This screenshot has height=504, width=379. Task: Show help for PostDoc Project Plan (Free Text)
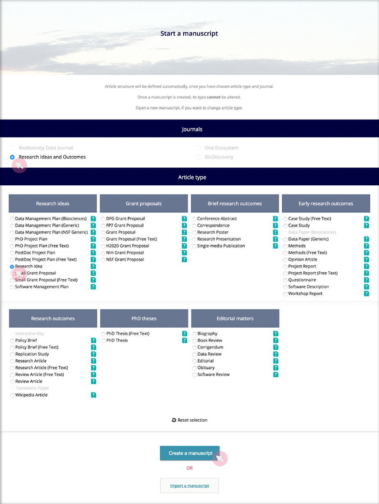[x=93, y=260]
